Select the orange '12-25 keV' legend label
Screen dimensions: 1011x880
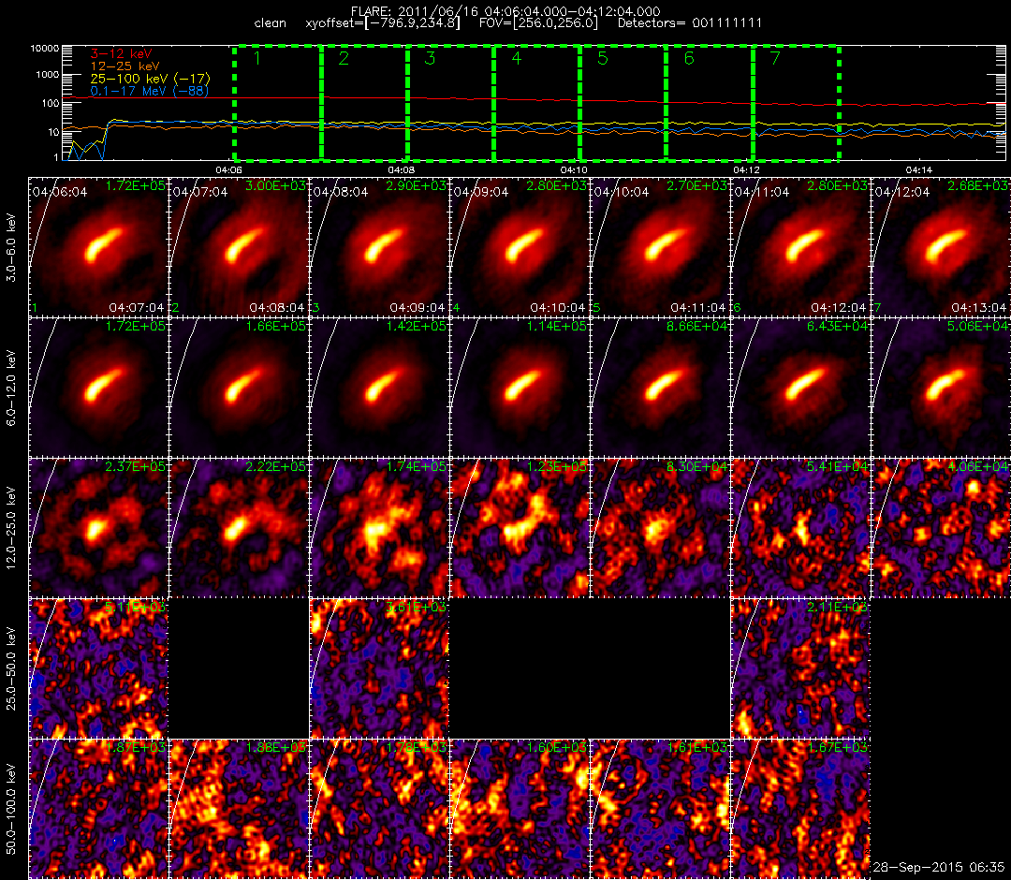[x=125, y=66]
